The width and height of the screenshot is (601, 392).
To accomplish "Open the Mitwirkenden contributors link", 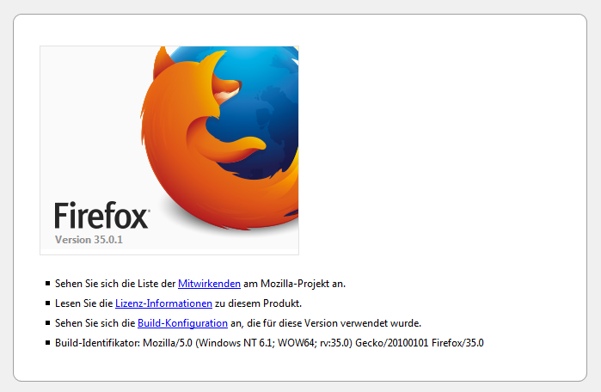I will click(x=209, y=284).
